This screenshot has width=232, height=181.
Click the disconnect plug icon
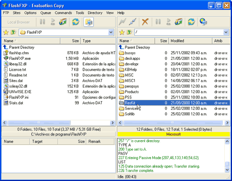(132, 22)
